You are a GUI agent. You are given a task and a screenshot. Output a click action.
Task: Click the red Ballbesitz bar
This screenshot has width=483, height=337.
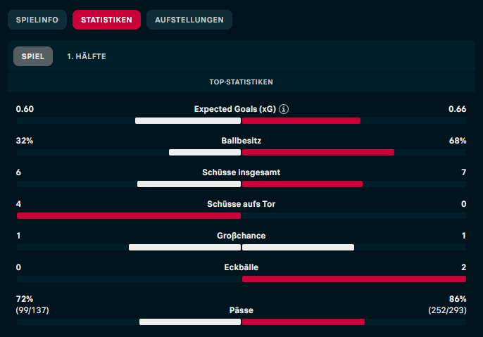pyautogui.click(x=318, y=152)
